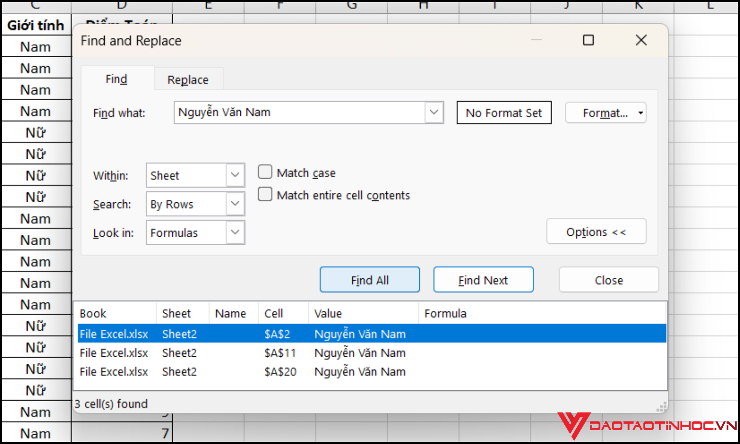740x444 pixels.
Task: Collapse options with Options << button
Action: pyautogui.click(x=596, y=232)
